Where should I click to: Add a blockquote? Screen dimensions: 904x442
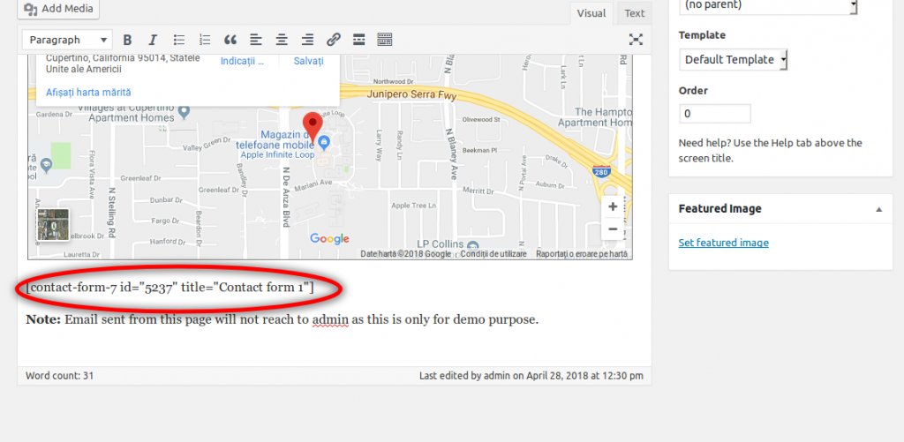pos(230,40)
